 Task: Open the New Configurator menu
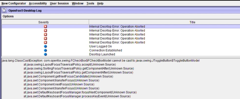14,3
